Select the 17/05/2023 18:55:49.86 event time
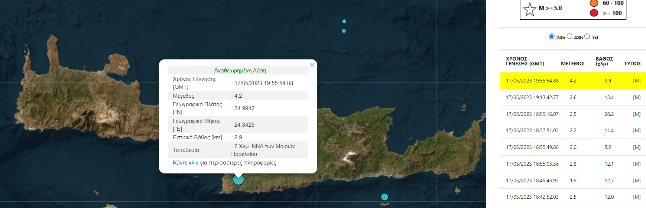Image resolution: width=646 pixels, height=208 pixels. coord(532,147)
